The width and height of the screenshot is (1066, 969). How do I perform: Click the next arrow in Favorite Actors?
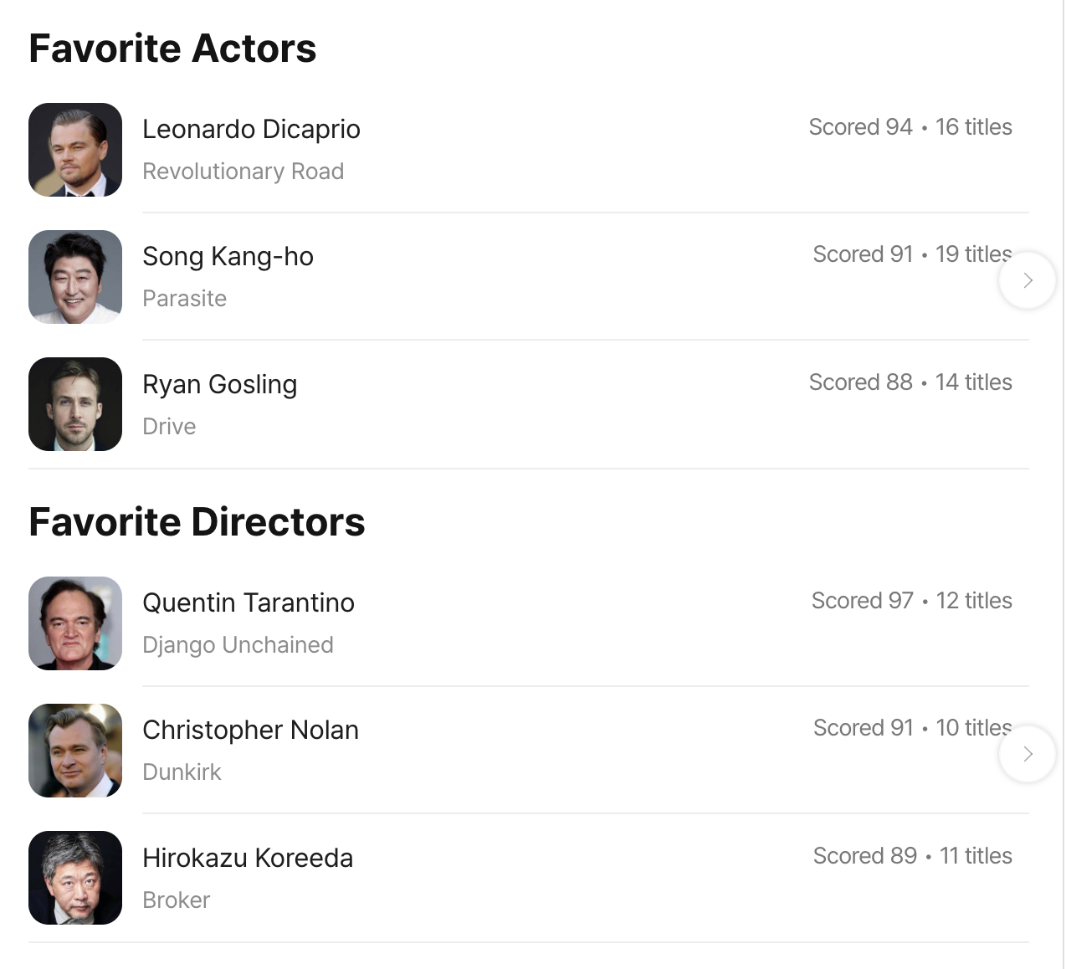point(1027,280)
